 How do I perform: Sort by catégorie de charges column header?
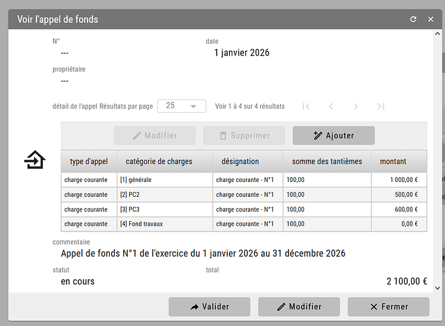coord(164,161)
